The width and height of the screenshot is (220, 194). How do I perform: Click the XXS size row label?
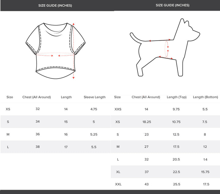pos(118,109)
